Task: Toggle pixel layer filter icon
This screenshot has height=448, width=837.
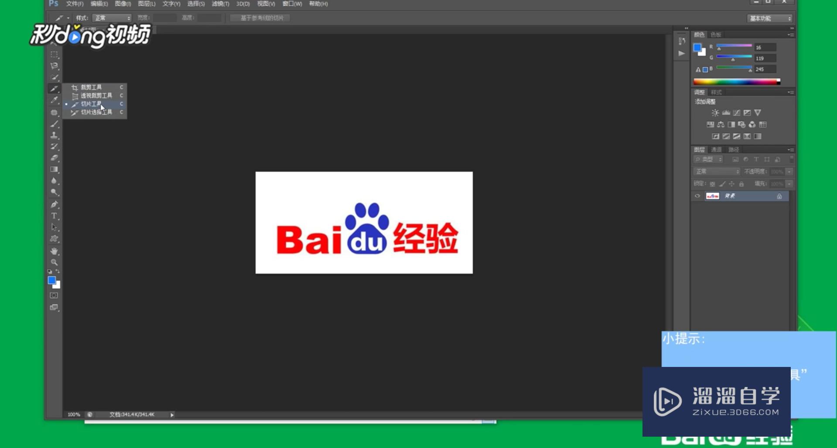Action: coord(735,160)
